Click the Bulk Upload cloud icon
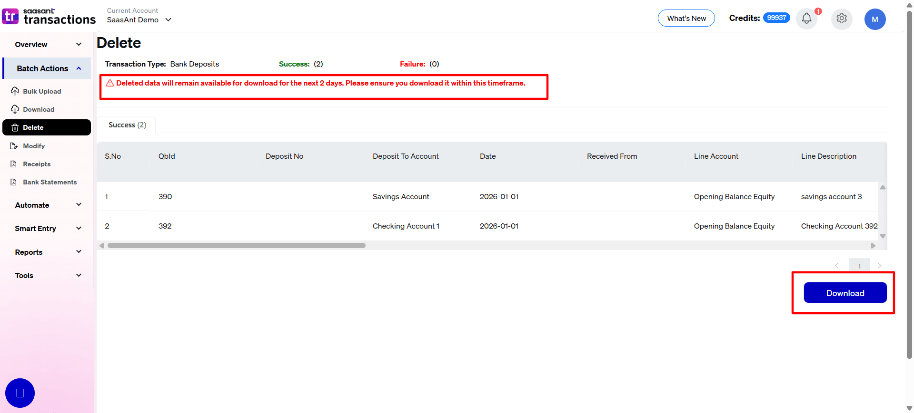 point(15,91)
